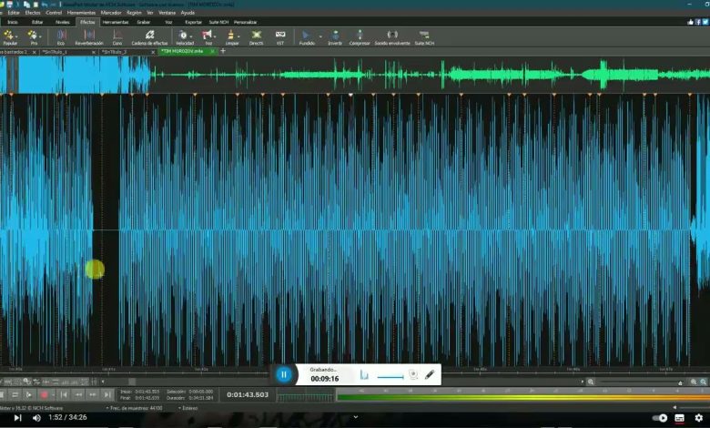Click the Eco effect icon
This screenshot has width=710, height=428.
coord(61,36)
